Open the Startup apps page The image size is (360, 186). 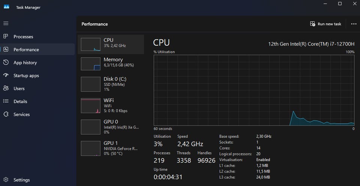(x=37, y=76)
